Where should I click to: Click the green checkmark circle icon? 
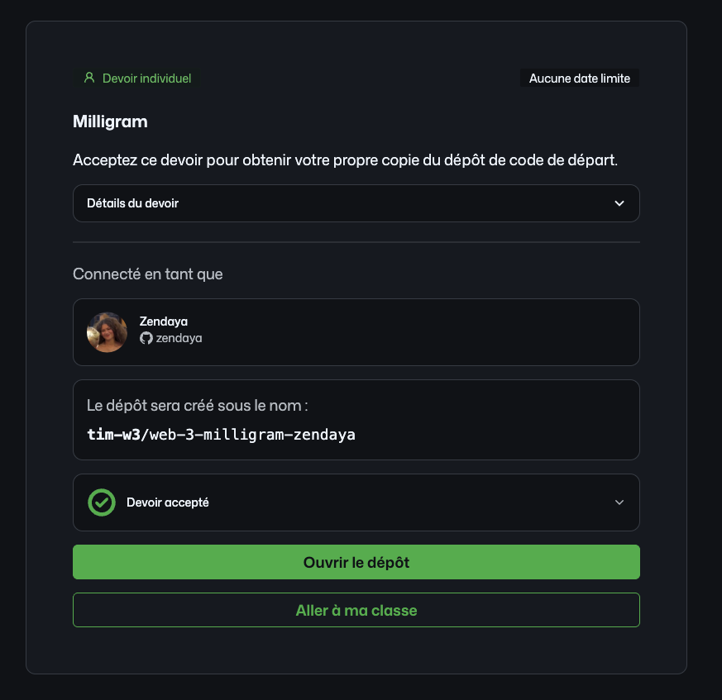102,502
